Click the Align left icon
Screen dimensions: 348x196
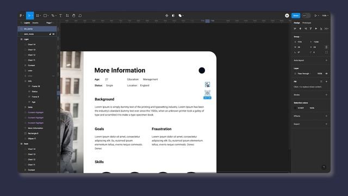pyautogui.click(x=295, y=29)
